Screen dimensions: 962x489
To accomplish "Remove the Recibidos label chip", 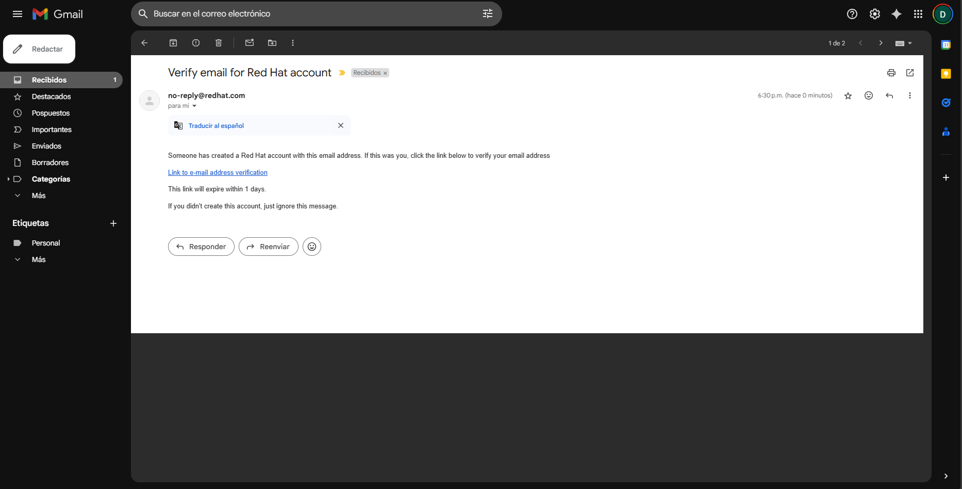I will (x=385, y=73).
